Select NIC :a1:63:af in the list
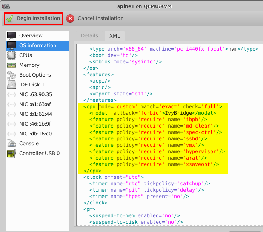263x232 pixels. pyautogui.click(x=35, y=104)
